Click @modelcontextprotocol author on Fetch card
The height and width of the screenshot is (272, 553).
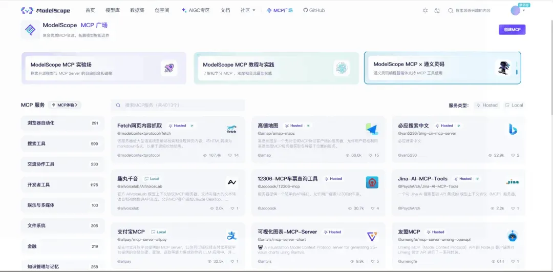point(138,155)
